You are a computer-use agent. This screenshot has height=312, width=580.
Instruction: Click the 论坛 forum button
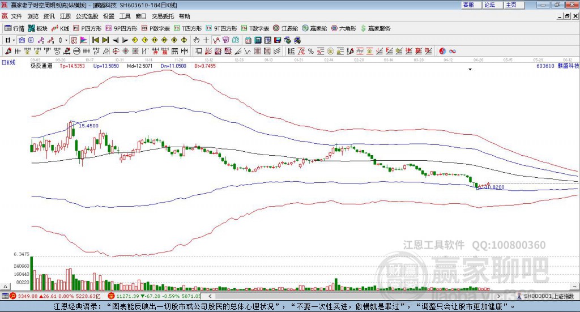coord(493,5)
